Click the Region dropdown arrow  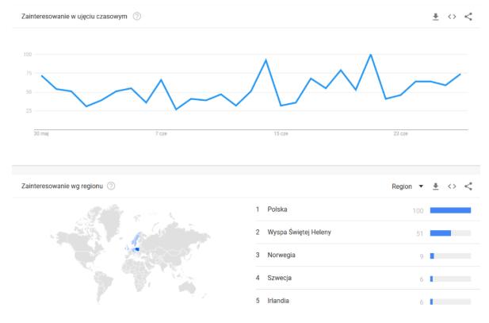(x=421, y=186)
